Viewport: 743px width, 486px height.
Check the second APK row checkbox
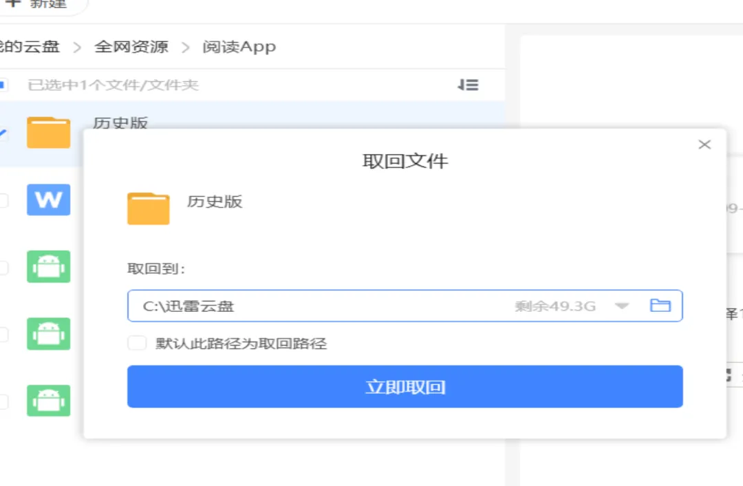point(3,335)
